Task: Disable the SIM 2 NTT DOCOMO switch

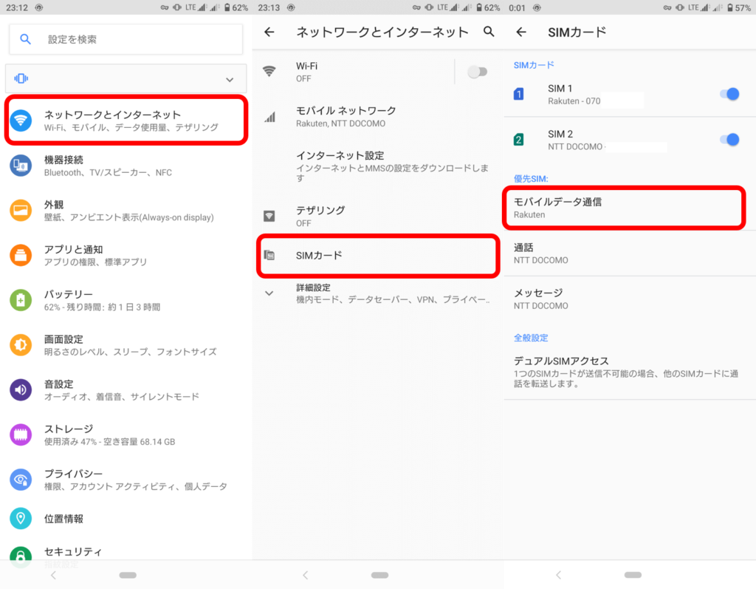Action: tap(729, 140)
